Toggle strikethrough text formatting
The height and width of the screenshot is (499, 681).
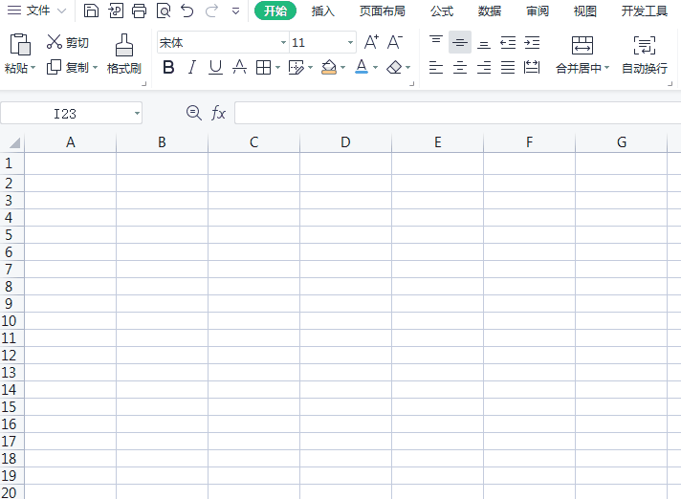click(239, 67)
